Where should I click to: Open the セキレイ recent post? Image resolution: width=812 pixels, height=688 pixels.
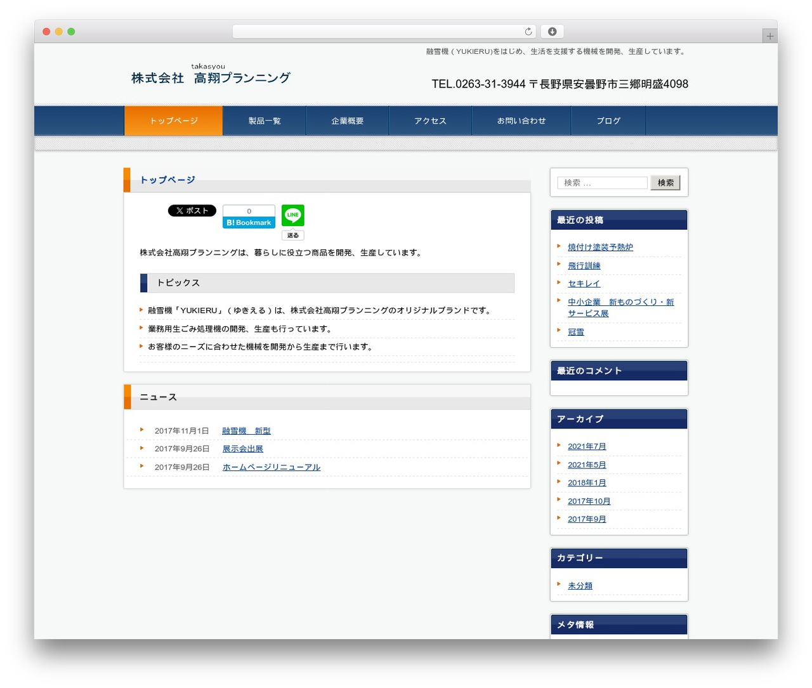(584, 284)
